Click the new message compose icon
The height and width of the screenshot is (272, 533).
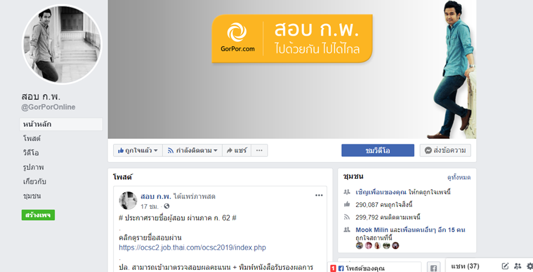[505, 266]
